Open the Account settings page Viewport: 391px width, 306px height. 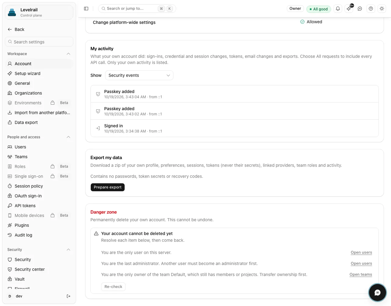39,64
